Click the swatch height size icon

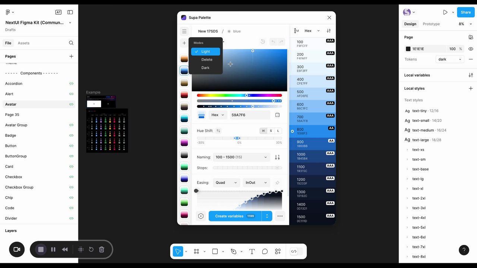(x=296, y=31)
